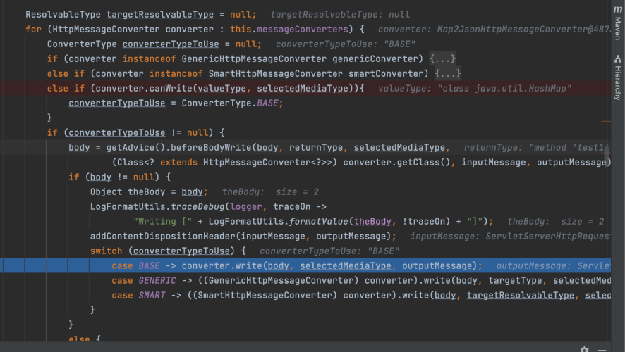Image resolution: width=625 pixels, height=352 pixels.
Task: Click the highlighted case BASE execution line
Action: pos(296,265)
